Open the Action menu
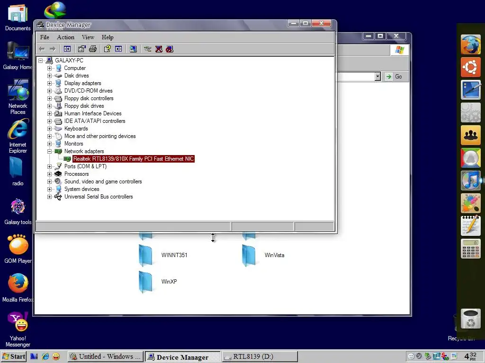Screen dimensions: 485x363 click(x=65, y=37)
